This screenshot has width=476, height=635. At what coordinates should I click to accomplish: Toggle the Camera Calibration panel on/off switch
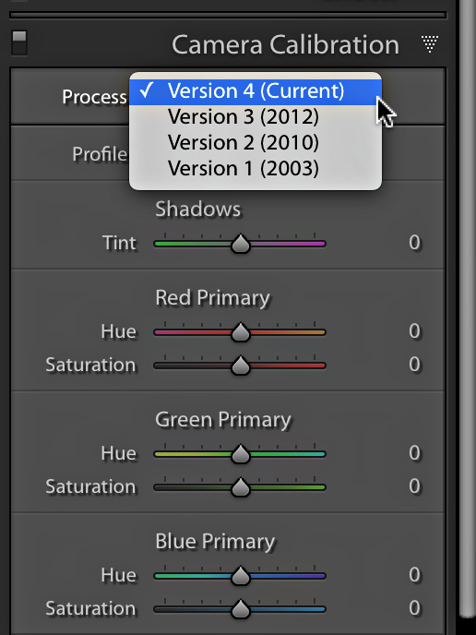(19, 42)
